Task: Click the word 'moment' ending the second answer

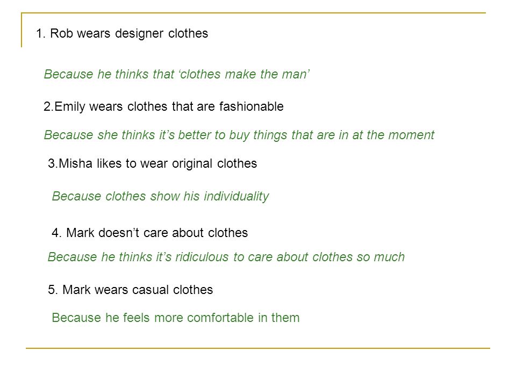Action: click(x=411, y=135)
